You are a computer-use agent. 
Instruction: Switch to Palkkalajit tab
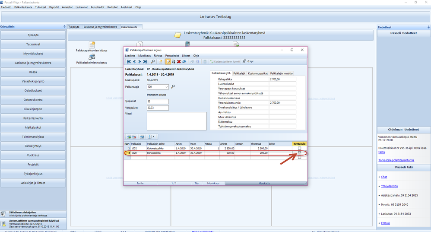pos(239,73)
